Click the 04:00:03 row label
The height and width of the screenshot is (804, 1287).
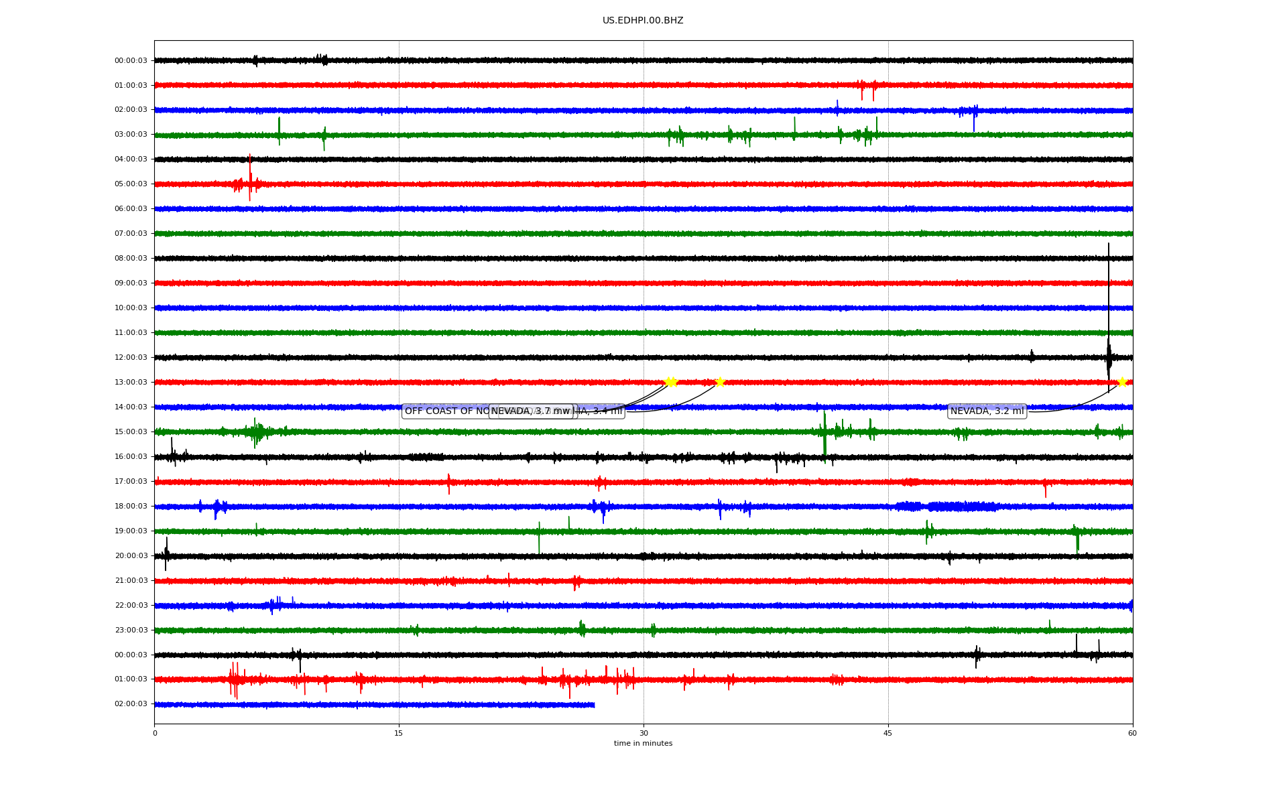coord(131,159)
